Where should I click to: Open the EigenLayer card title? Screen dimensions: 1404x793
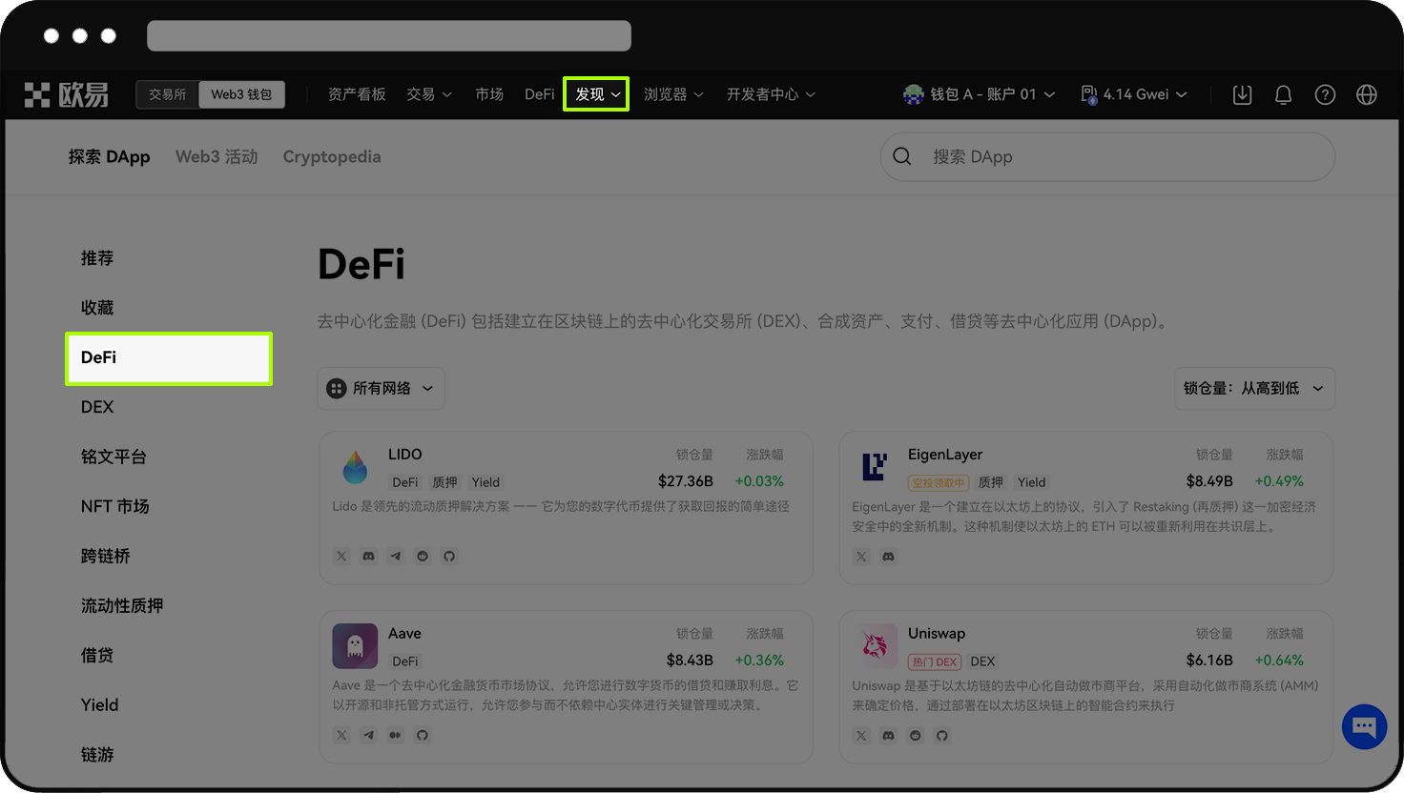click(x=945, y=455)
